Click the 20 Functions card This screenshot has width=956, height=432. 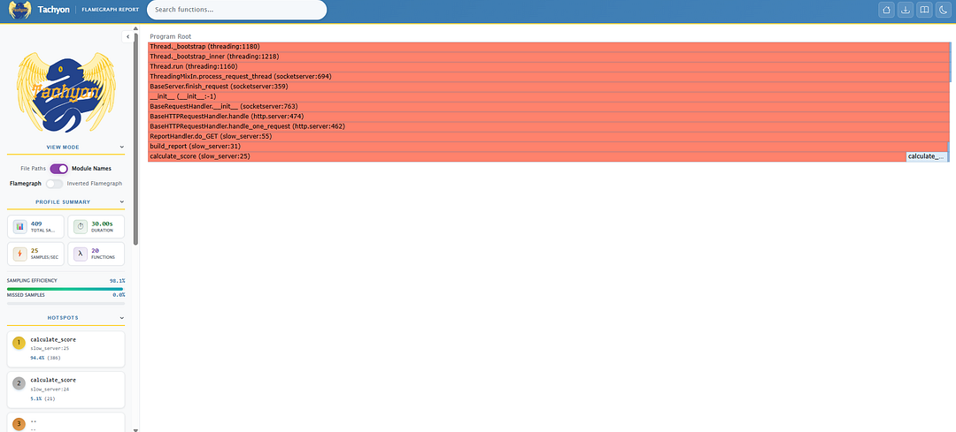[x=96, y=254]
